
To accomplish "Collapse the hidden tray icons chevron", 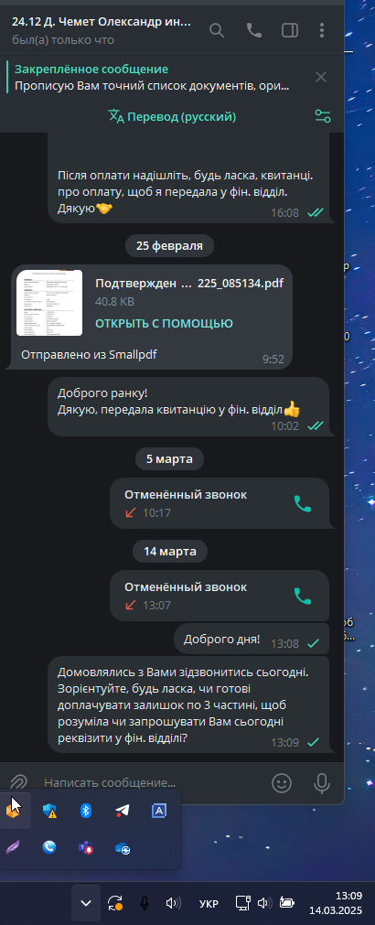I will pos(86,902).
